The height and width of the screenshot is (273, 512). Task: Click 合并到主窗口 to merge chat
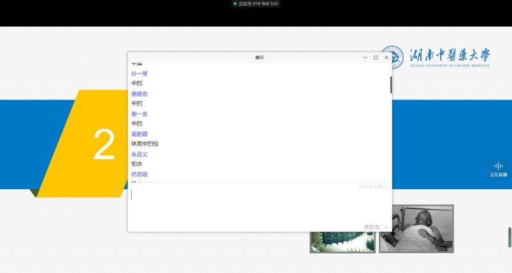coord(372,187)
